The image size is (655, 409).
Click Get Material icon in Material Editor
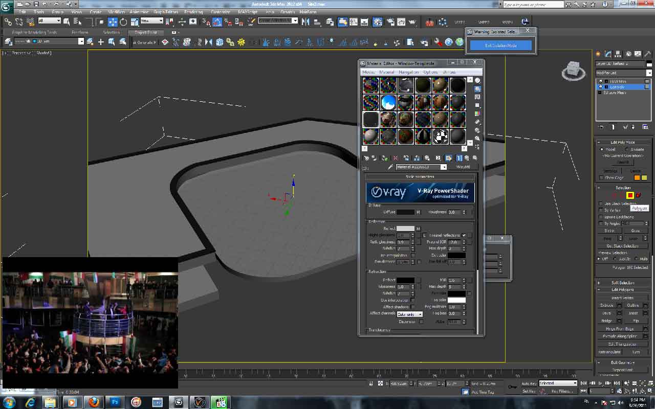366,158
